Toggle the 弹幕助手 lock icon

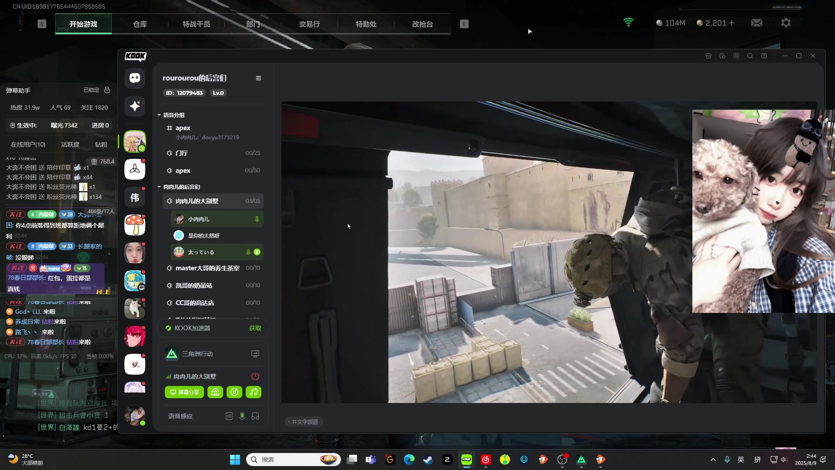pyautogui.click(x=107, y=90)
